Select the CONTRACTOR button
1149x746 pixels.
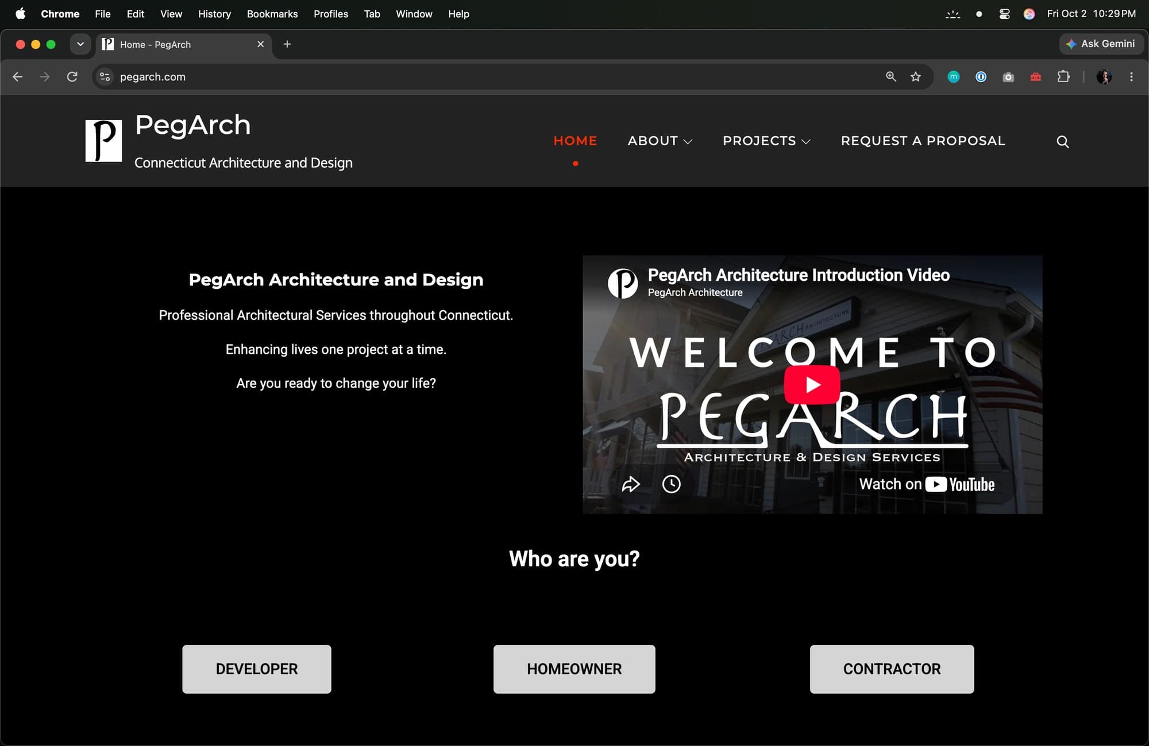pos(892,669)
